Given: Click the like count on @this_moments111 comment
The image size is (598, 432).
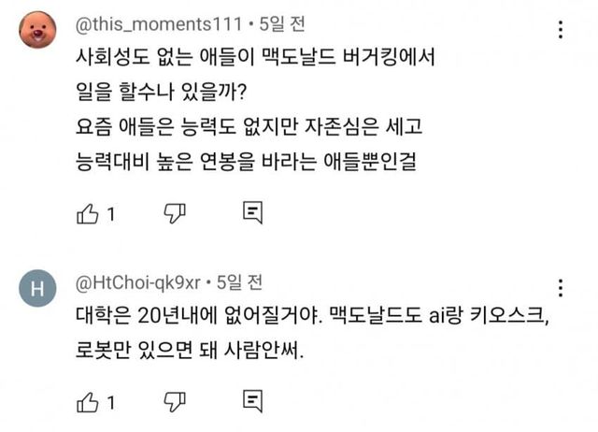Looking at the screenshot, I should pos(109,215).
